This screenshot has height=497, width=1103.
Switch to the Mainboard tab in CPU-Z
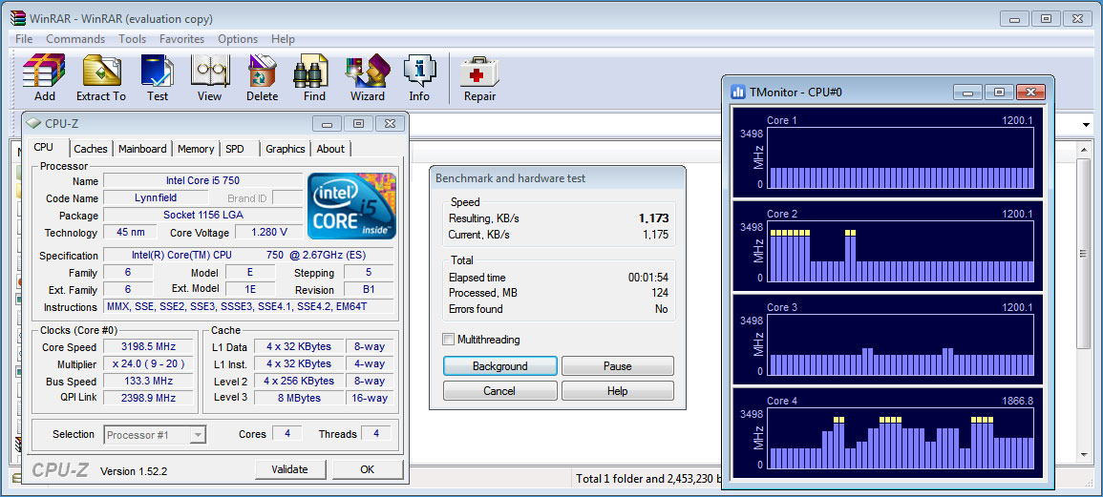(x=143, y=148)
